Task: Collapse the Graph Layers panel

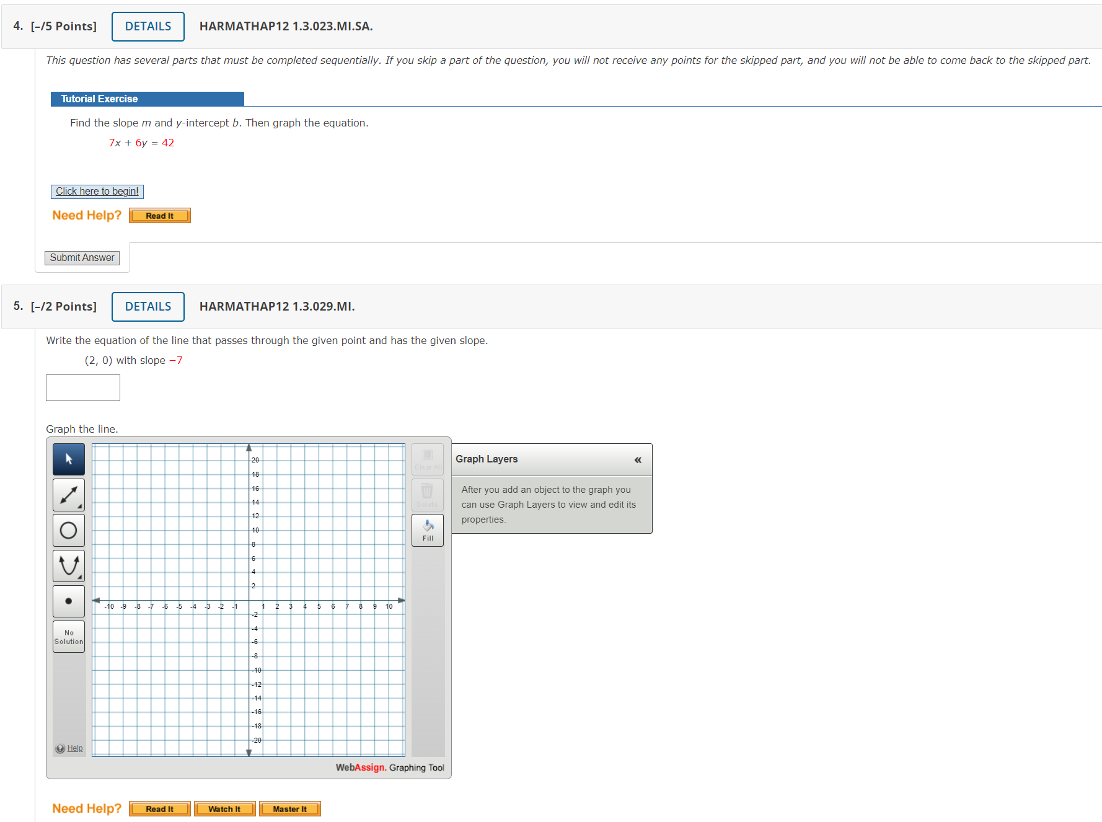Action: 638,459
